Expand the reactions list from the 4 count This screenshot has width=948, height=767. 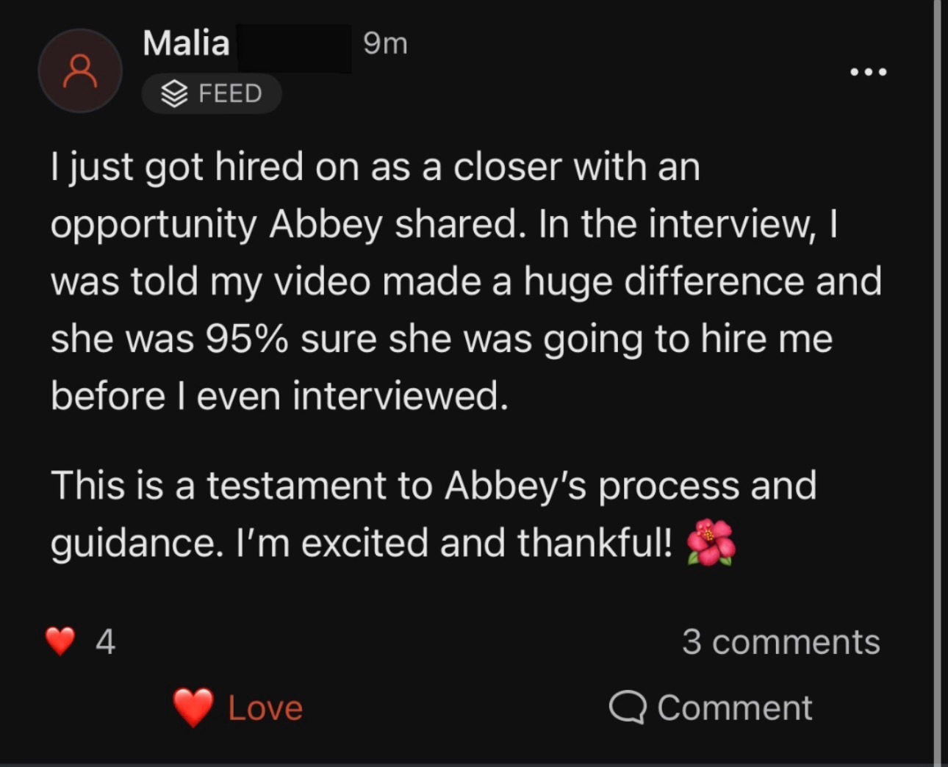[x=105, y=641]
